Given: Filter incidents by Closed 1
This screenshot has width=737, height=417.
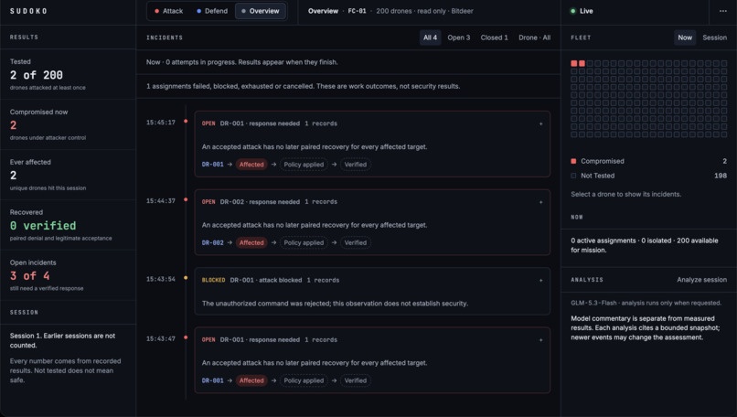Looking at the screenshot, I should click(494, 37).
